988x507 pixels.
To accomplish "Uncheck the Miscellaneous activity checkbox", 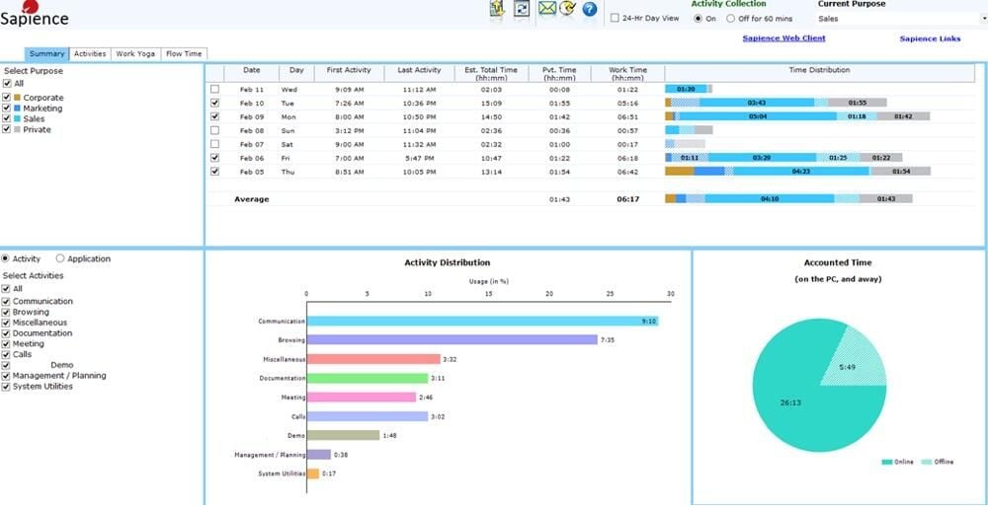I will pyautogui.click(x=6, y=323).
